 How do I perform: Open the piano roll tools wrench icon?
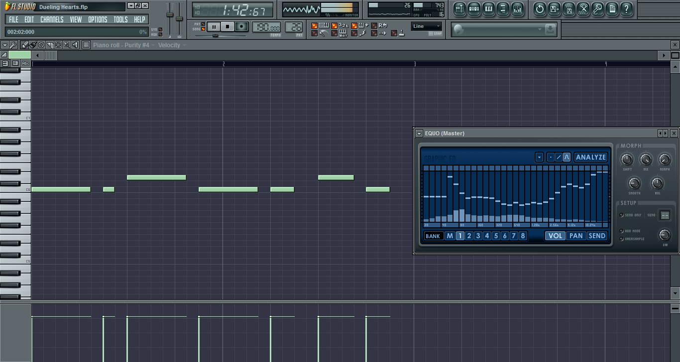pyautogui.click(x=13, y=45)
